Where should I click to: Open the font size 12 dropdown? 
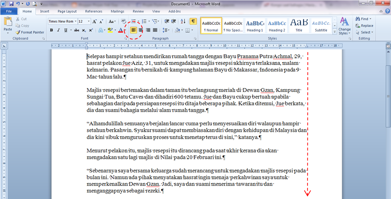coord(89,22)
